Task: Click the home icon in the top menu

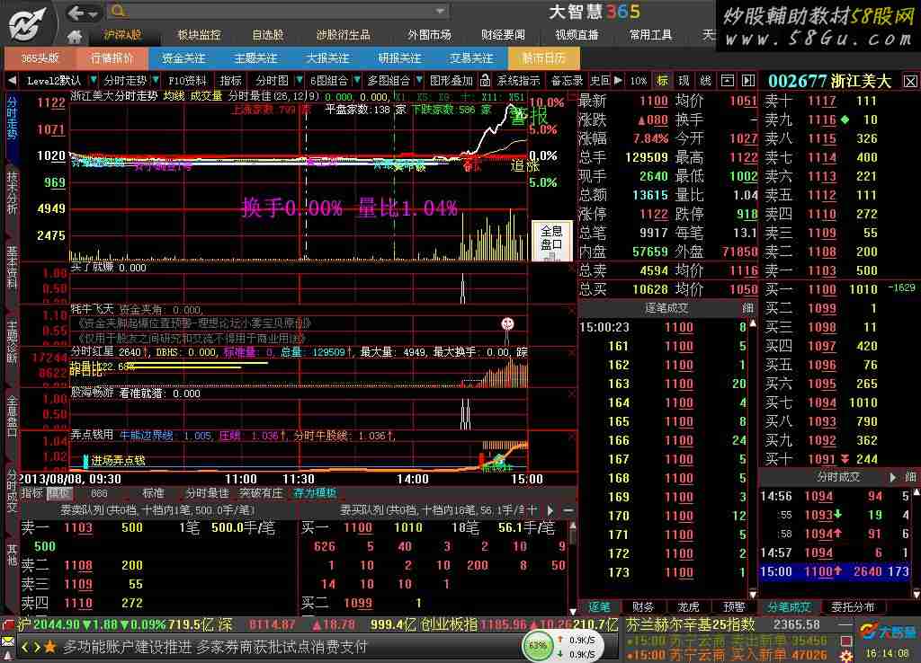Action: [x=75, y=36]
